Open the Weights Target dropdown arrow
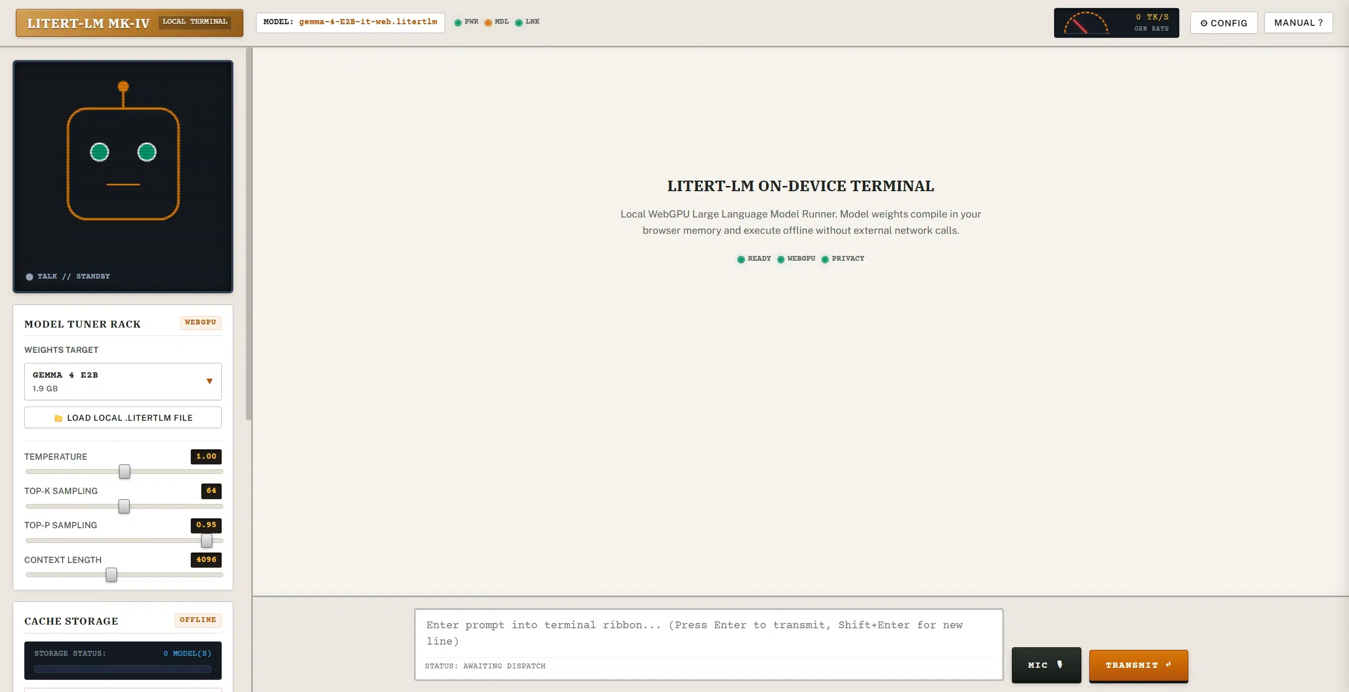 point(210,381)
